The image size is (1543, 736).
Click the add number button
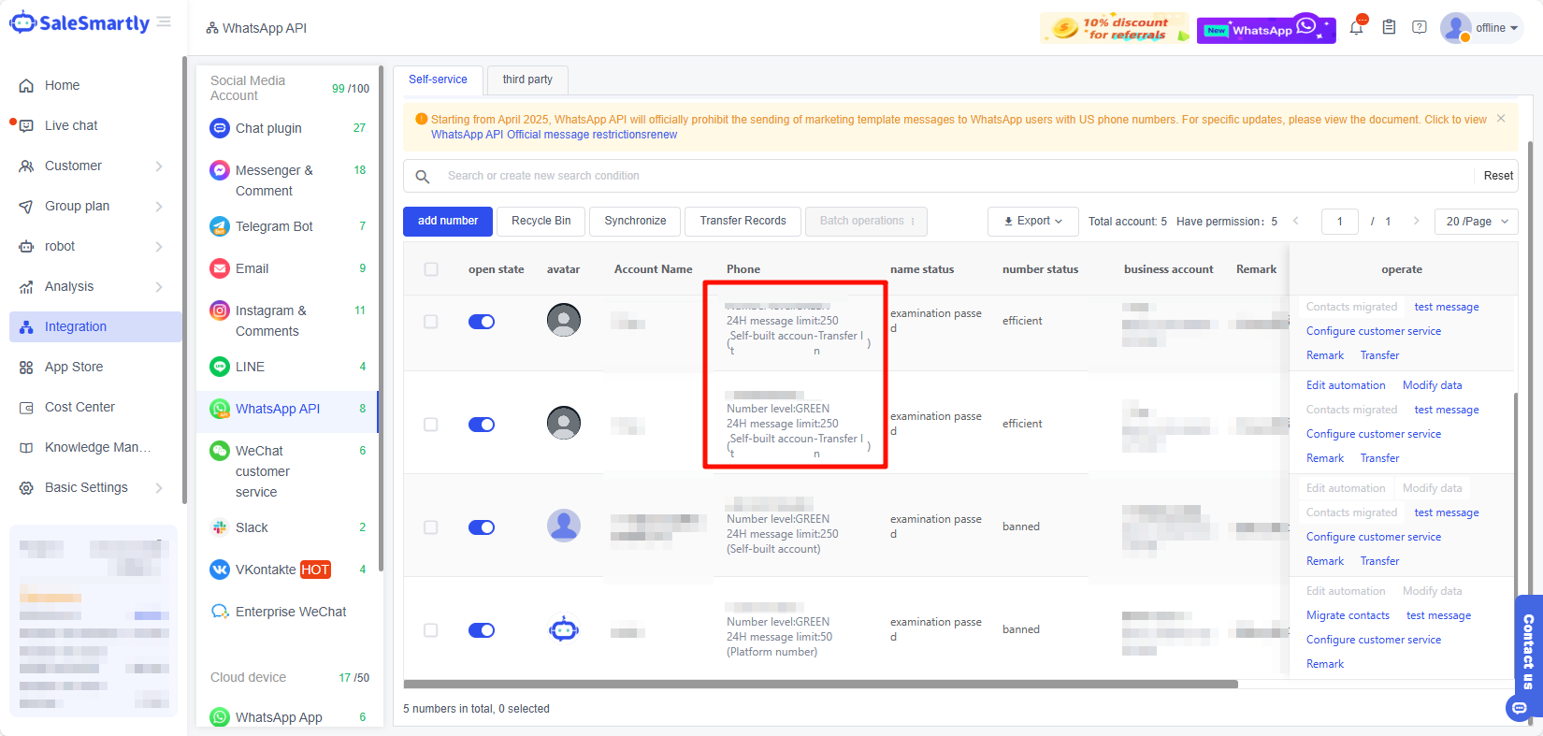pos(448,222)
